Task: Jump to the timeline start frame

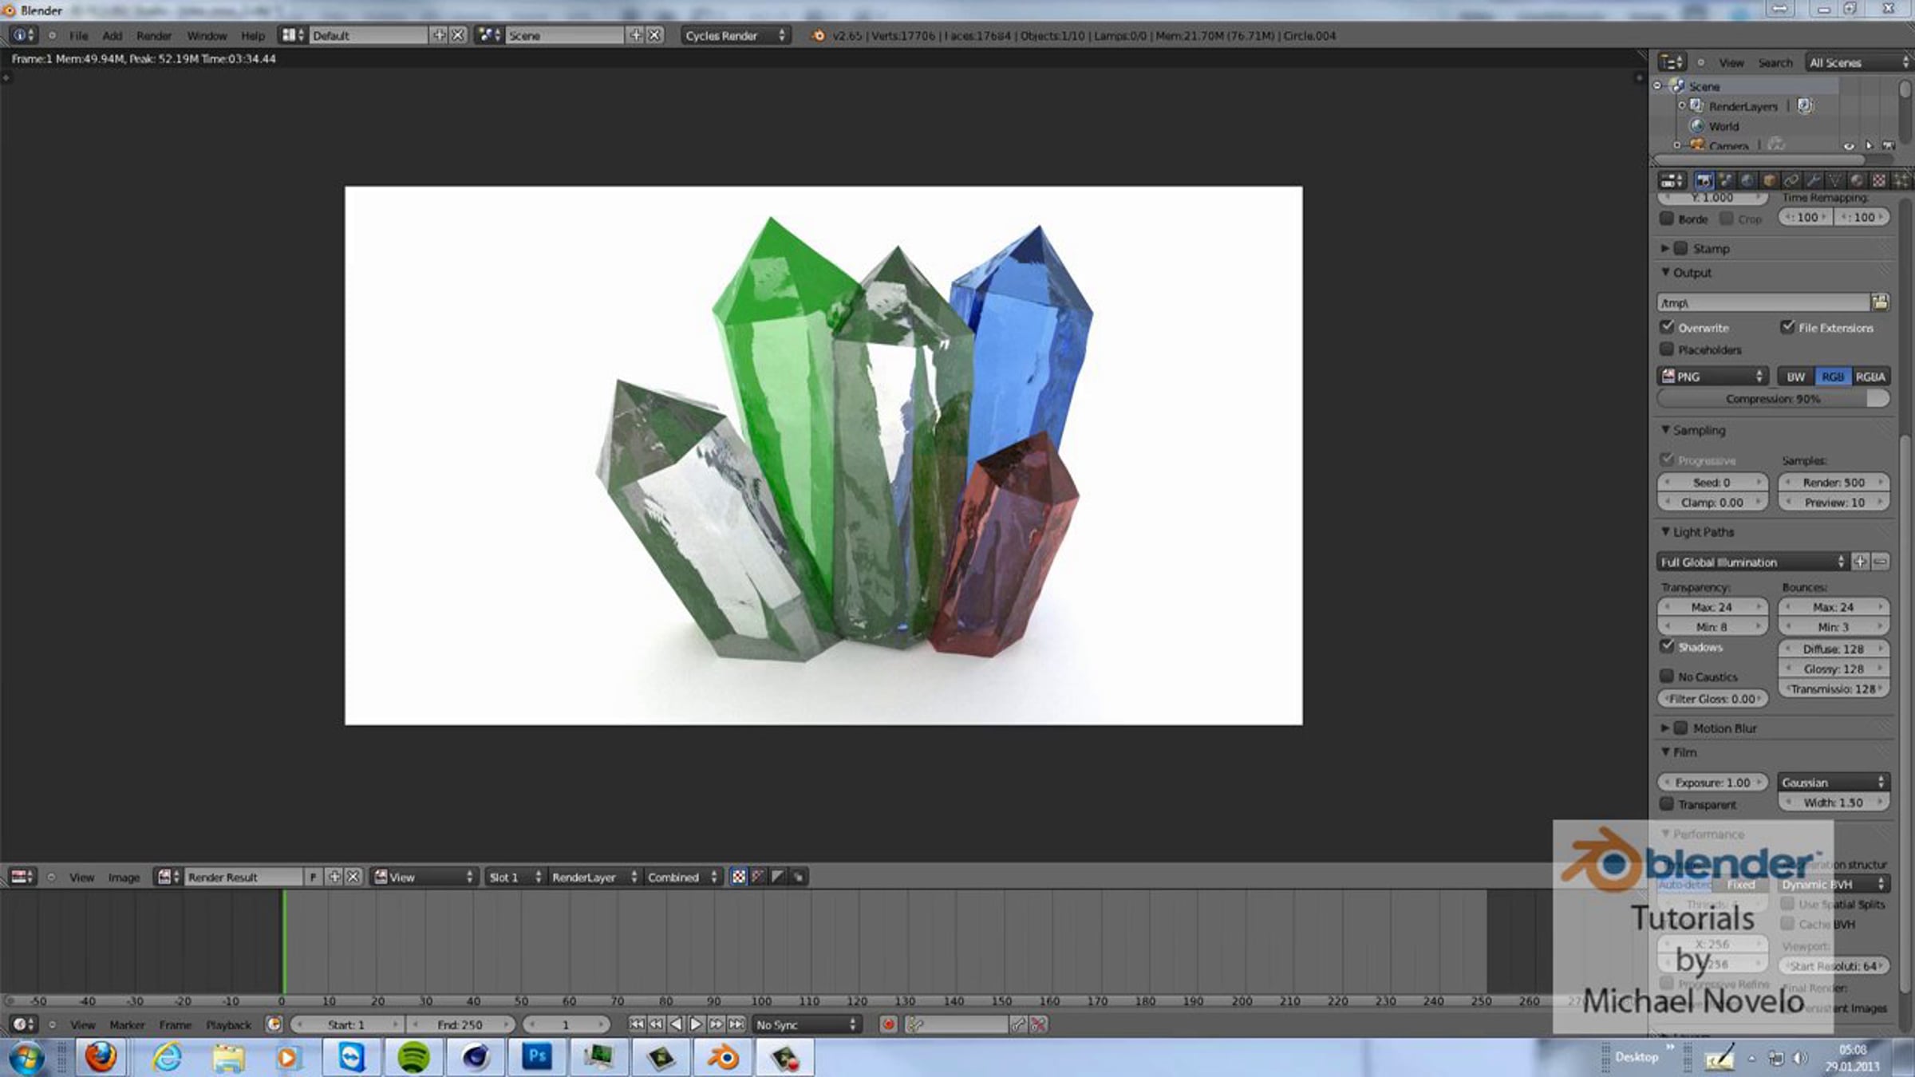Action: (x=636, y=1024)
